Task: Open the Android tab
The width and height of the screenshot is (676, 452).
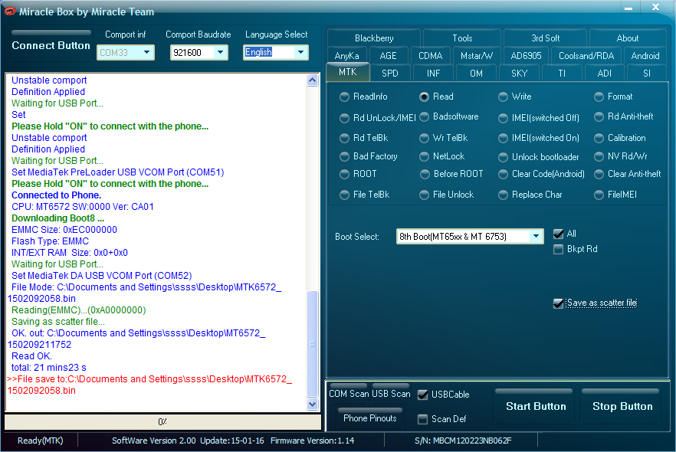Action: (x=645, y=56)
